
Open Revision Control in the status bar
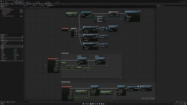pyautogui.click(x=183, y=102)
